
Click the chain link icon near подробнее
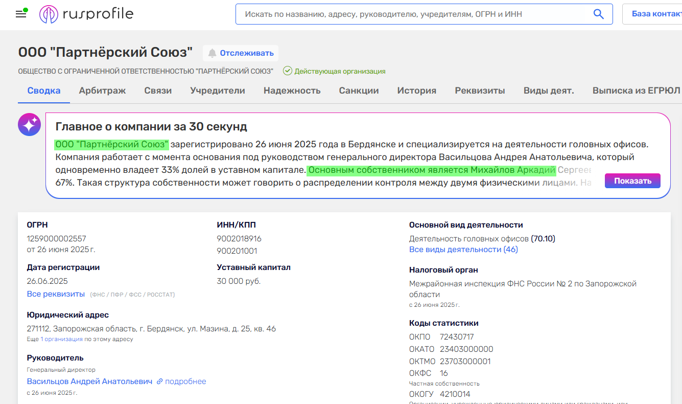159,381
